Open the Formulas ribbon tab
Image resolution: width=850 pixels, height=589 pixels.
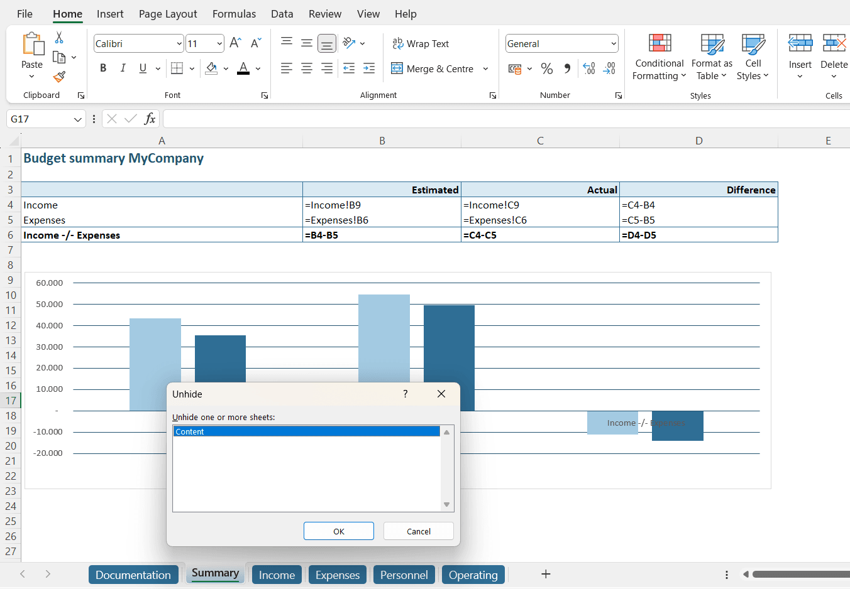pos(234,14)
